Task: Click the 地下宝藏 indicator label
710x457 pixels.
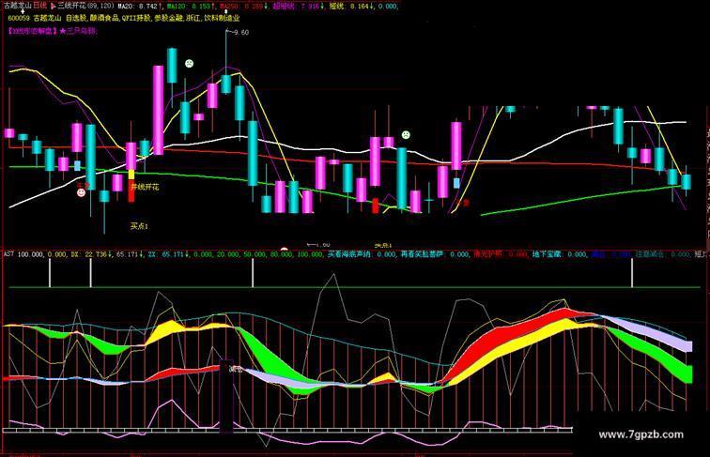Action: [x=547, y=254]
